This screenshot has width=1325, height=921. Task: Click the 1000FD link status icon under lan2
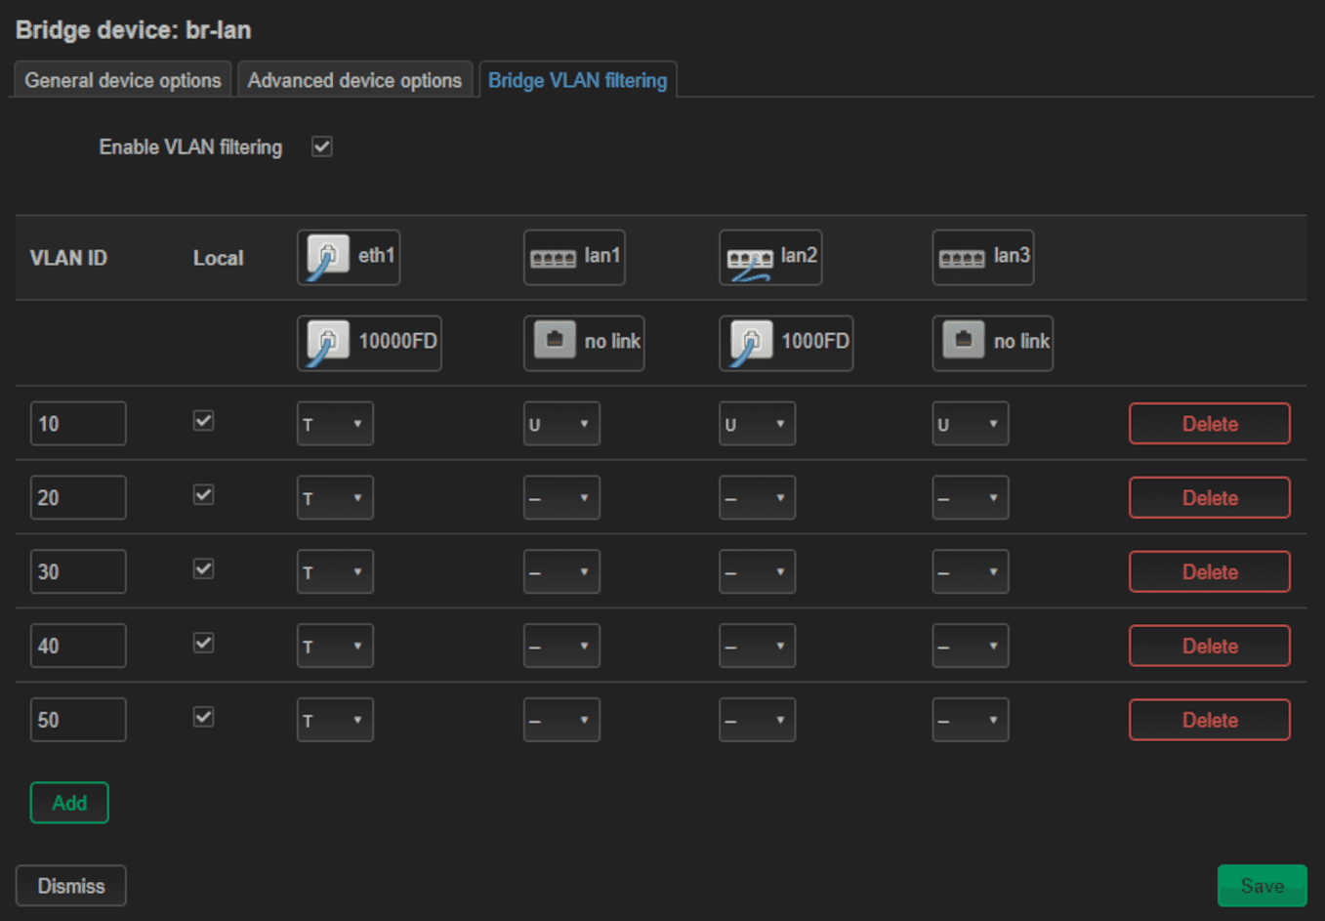pyautogui.click(x=785, y=343)
